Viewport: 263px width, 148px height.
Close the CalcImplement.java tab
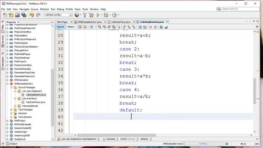point(167,22)
